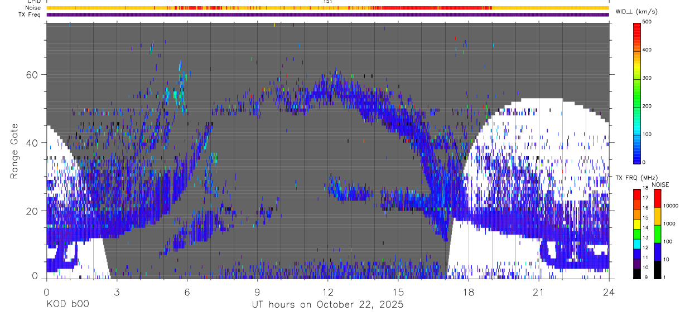Select the 'Noise' row label at top
This screenshot has width=685, height=316.
coord(33,8)
